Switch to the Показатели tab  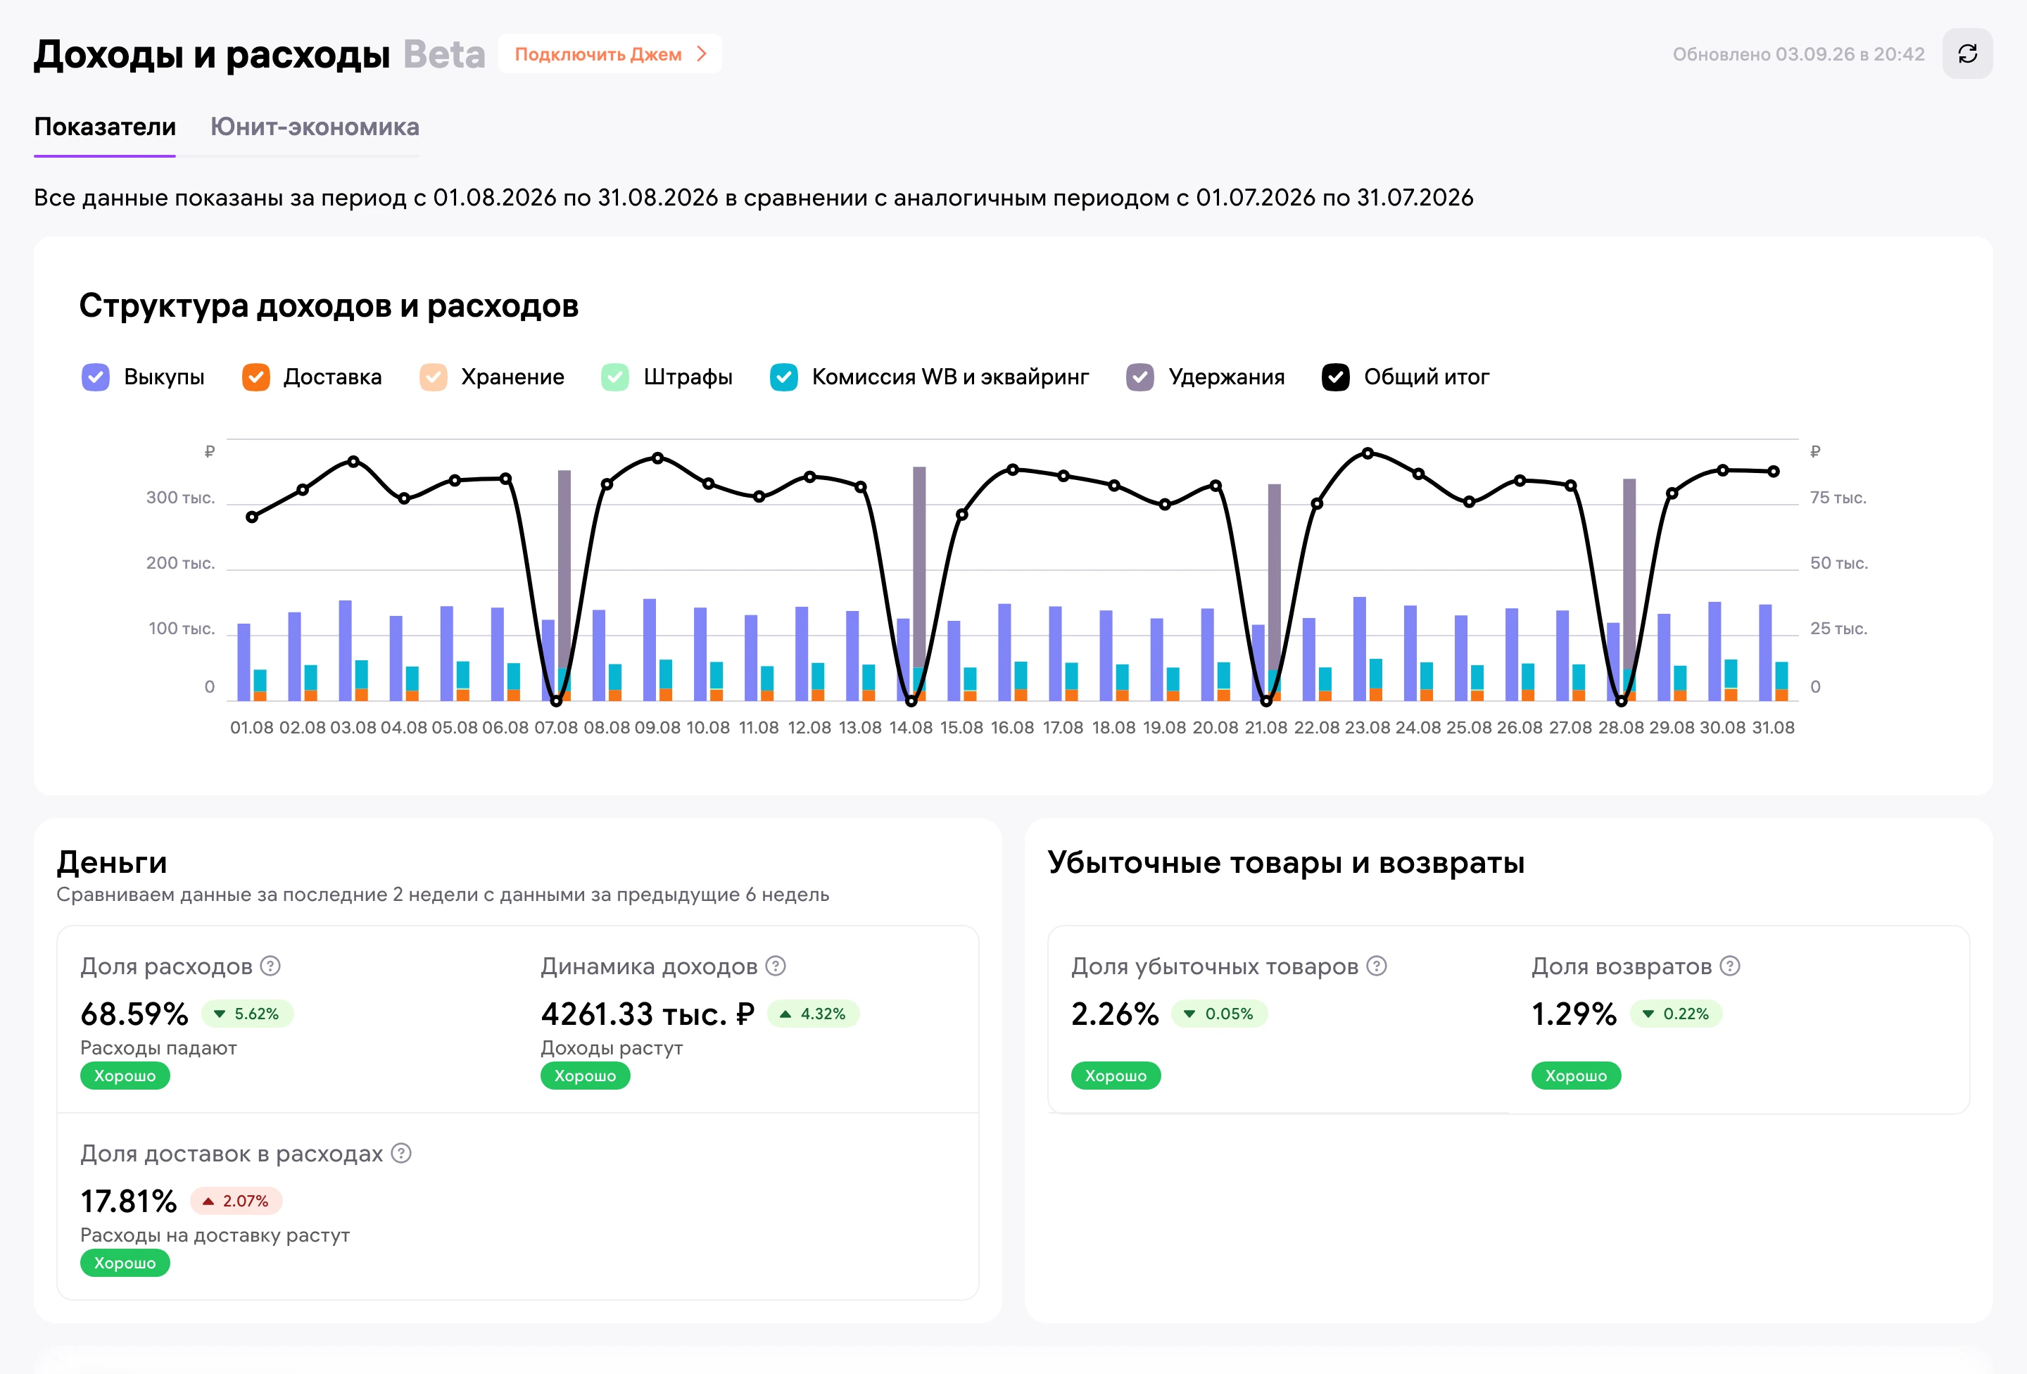click(105, 127)
